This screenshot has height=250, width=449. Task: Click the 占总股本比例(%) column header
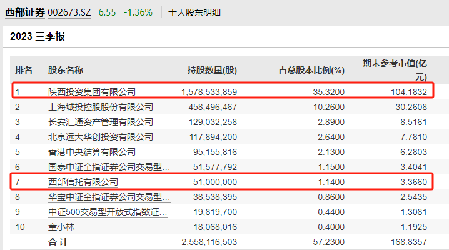coord(311,70)
